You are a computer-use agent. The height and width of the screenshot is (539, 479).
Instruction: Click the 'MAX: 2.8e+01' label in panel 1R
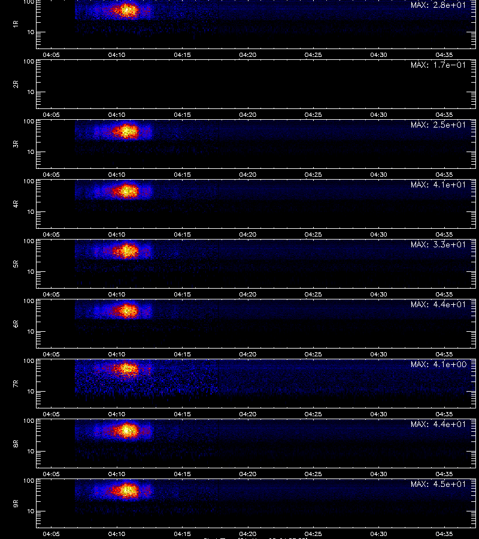[438, 5]
